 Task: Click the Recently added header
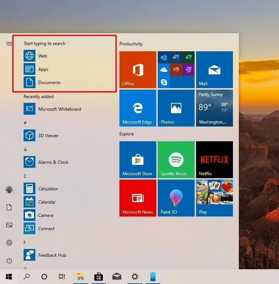(39, 97)
